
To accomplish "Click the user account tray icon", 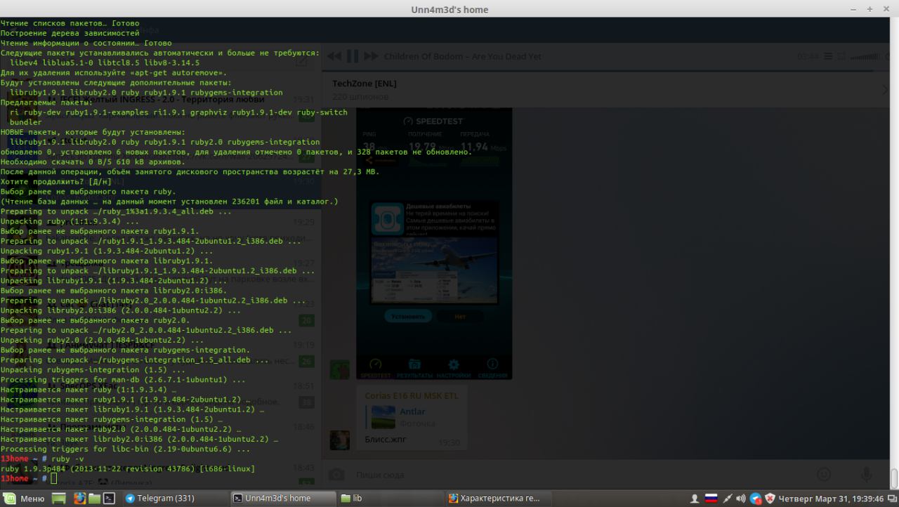I will tap(695, 499).
